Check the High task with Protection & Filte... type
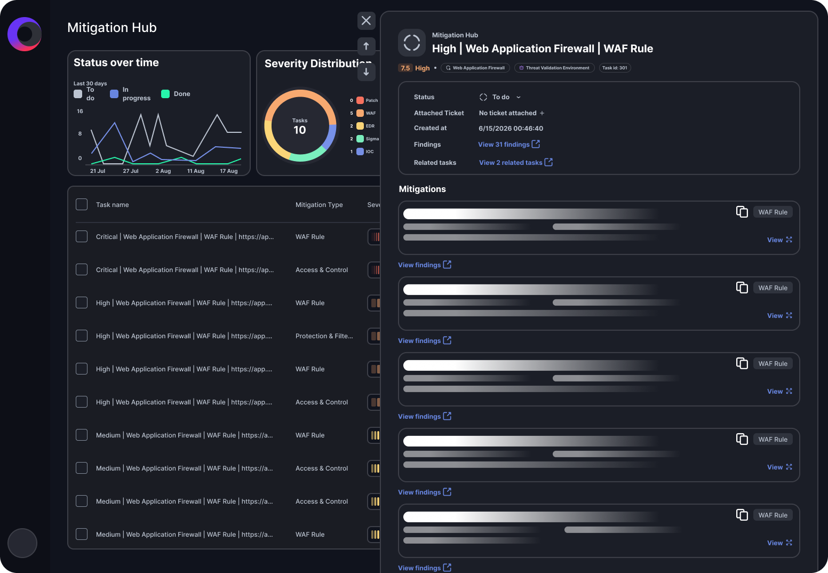The height and width of the screenshot is (573, 828). tap(82, 336)
